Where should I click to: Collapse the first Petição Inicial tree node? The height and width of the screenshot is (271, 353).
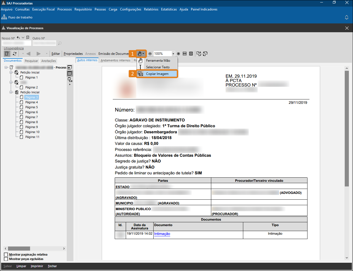pos(11,72)
